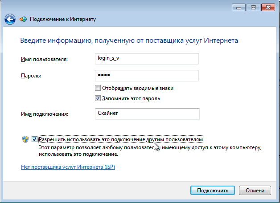280x203 pixels.
Task: Maximize the connection wizard window
Action: (253, 8)
